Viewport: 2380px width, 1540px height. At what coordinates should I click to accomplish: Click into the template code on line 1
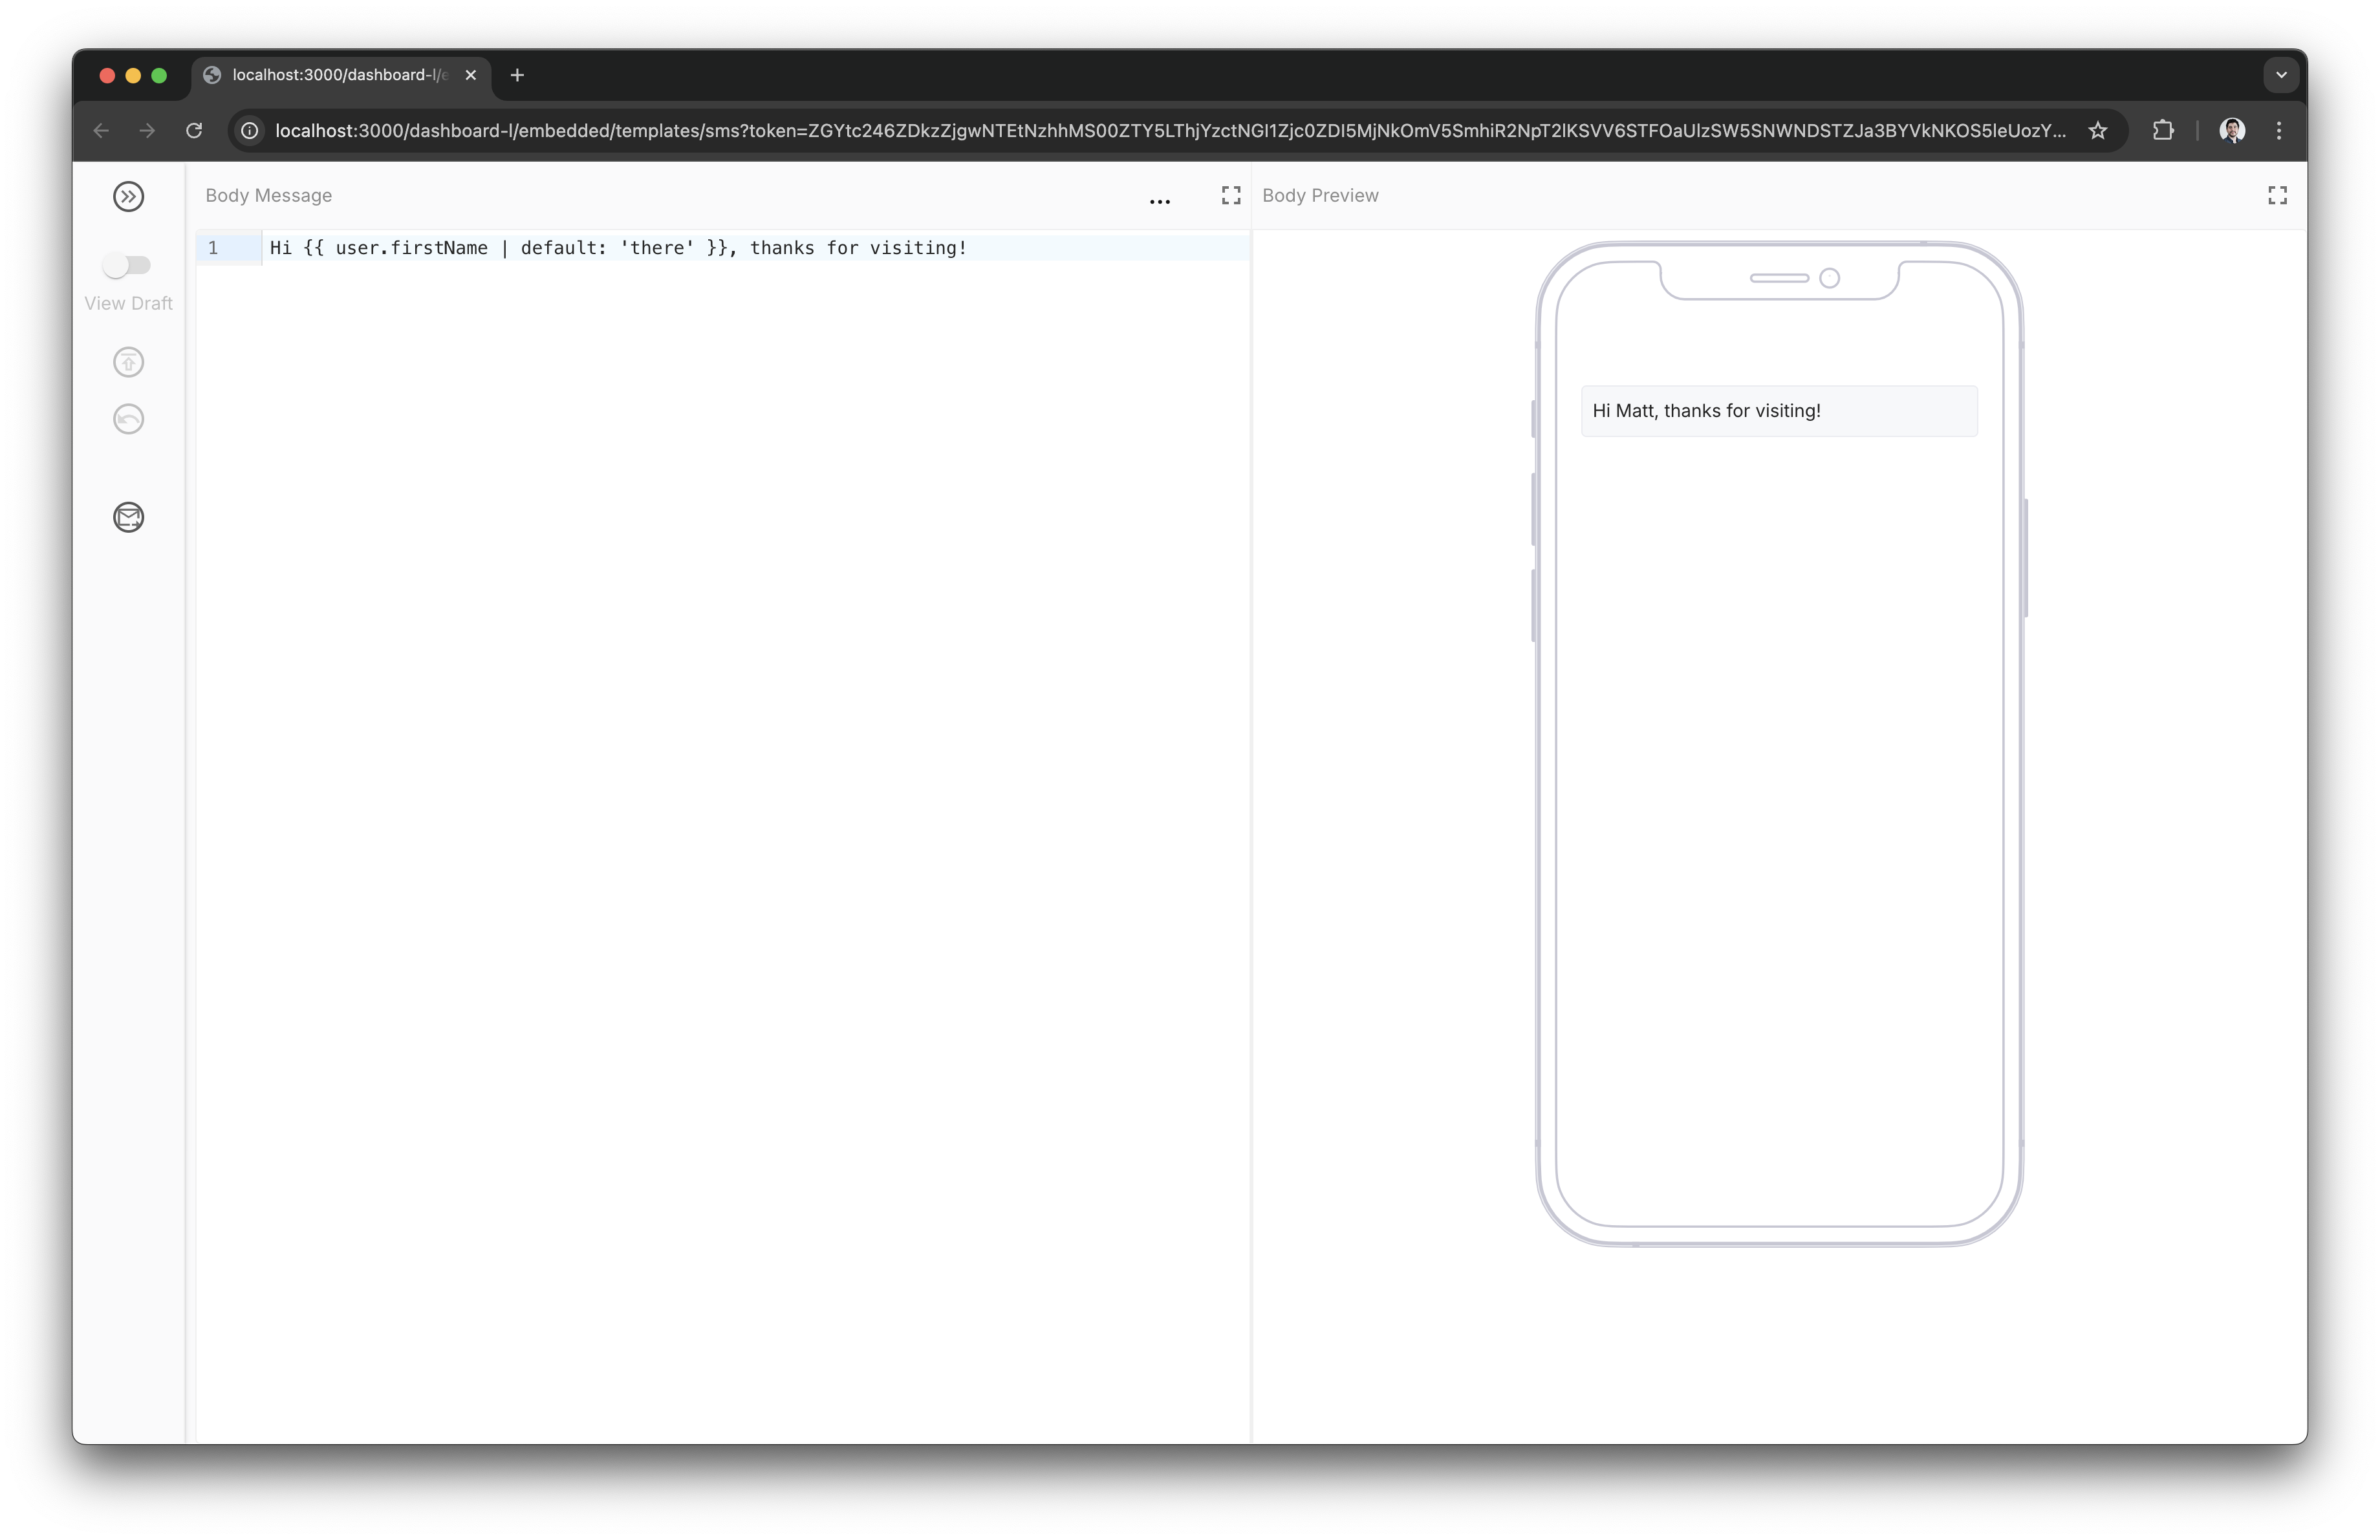click(618, 248)
